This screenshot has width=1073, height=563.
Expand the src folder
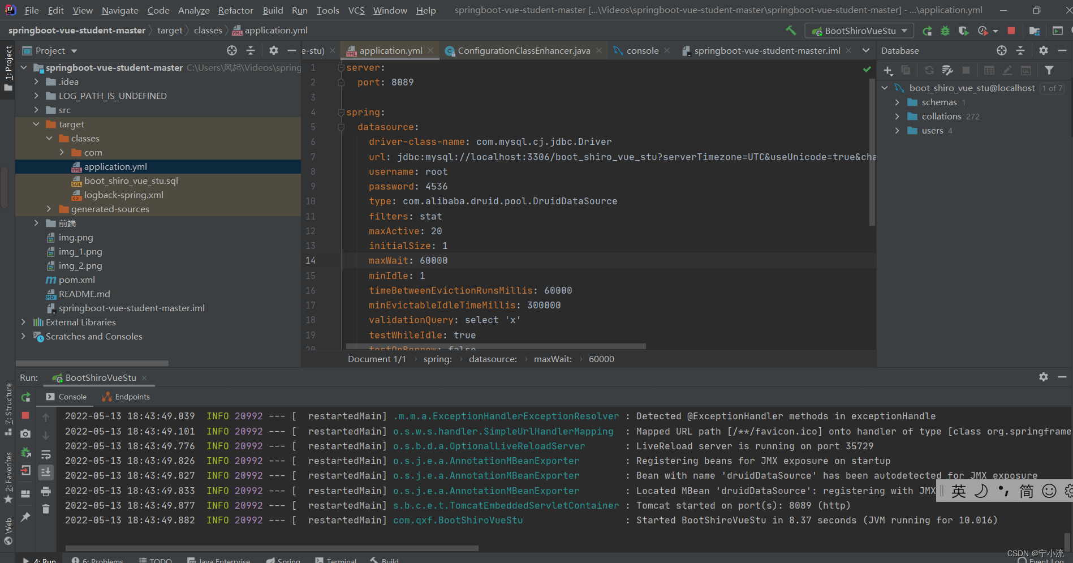tap(36, 110)
